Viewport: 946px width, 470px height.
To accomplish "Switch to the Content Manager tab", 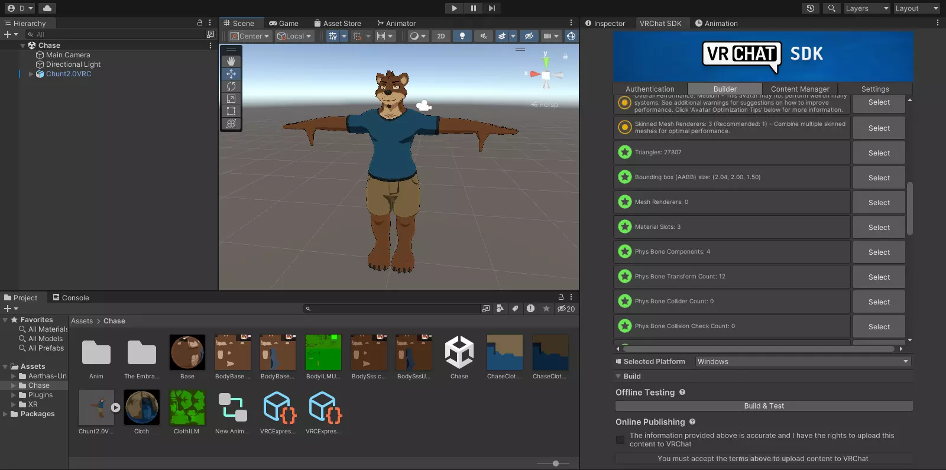I will pos(800,89).
